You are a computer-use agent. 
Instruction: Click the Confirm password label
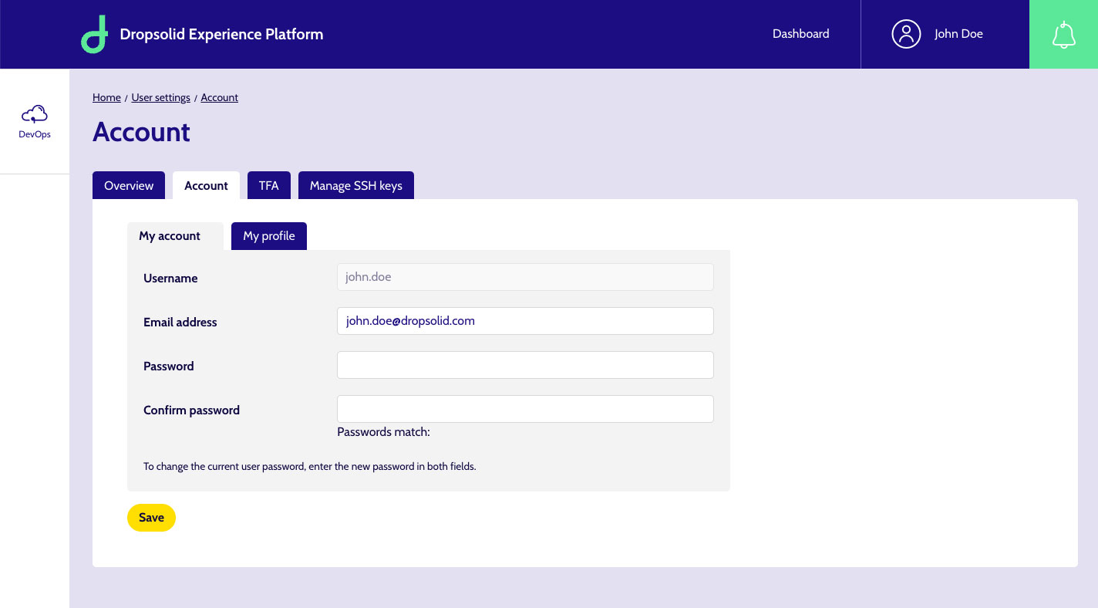pos(191,410)
